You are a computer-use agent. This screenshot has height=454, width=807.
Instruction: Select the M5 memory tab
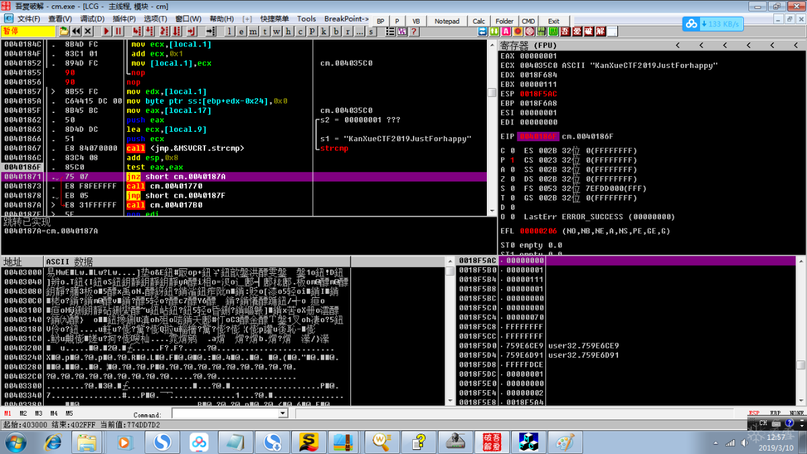click(69, 413)
